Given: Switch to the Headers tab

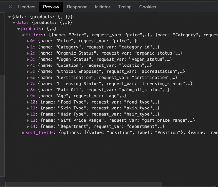Looking at the screenshot, I should [27, 7].
